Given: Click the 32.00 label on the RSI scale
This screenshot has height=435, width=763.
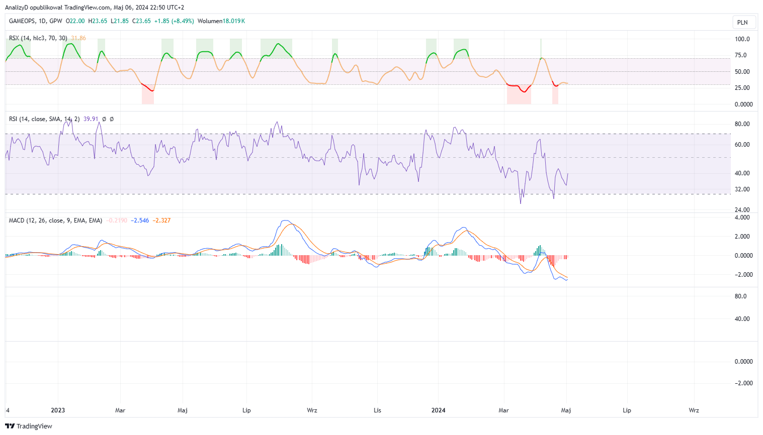Looking at the screenshot, I should (742, 189).
